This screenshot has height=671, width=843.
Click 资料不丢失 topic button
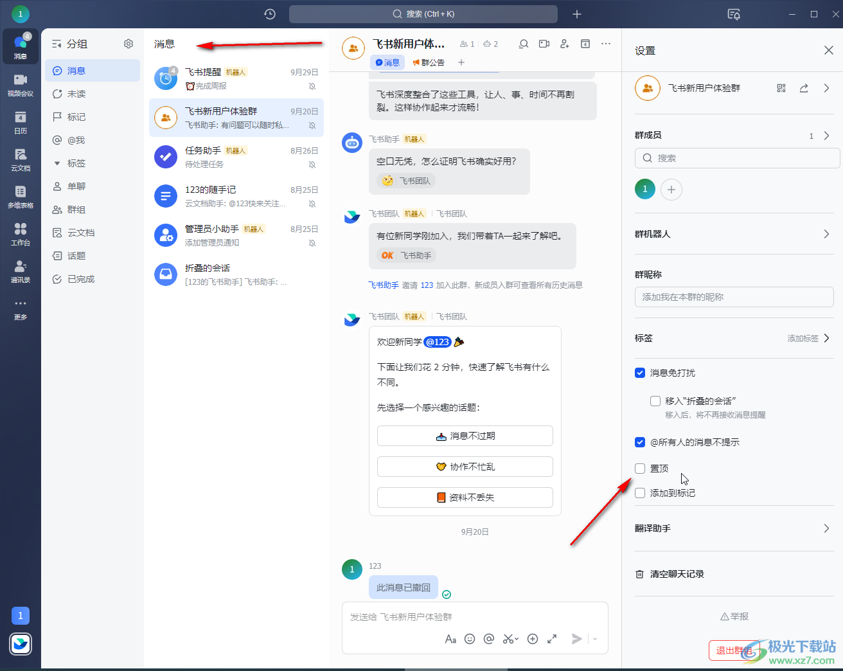tap(465, 497)
